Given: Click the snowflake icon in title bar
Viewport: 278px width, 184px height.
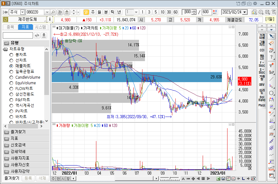Looking at the screenshot, I should click(255, 3).
